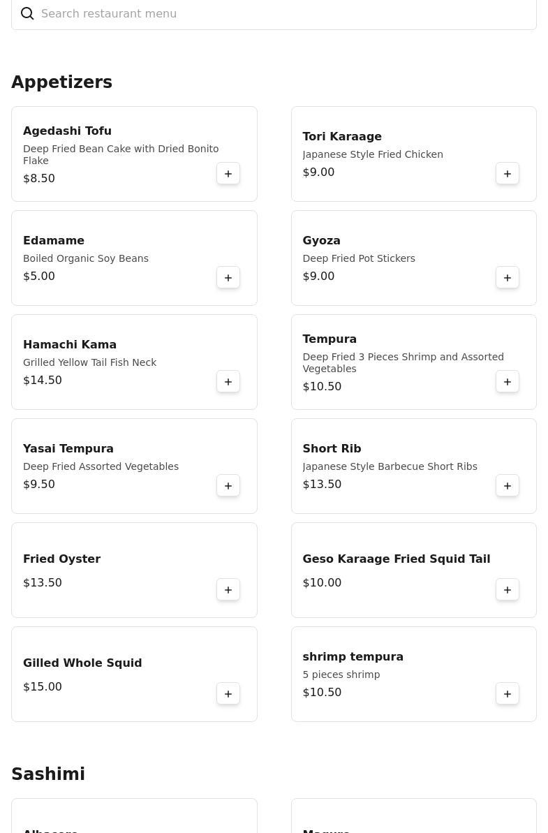Open the Hamachi Kama item title
Viewport: 548px width, 833px height.
click(70, 345)
